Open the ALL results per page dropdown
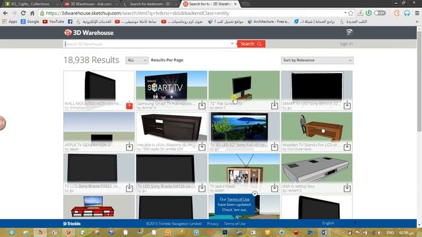 [136, 60]
